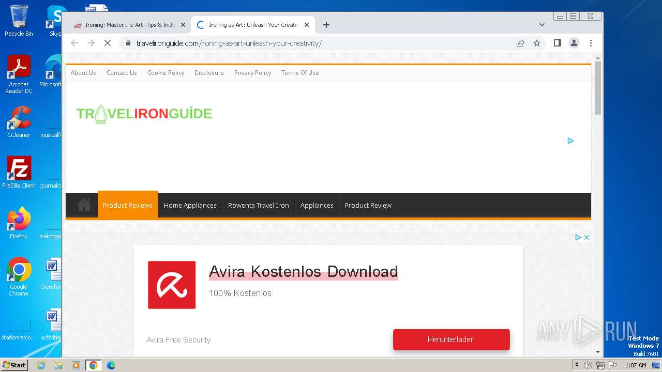Click 'Avira Free Security' text
Image resolution: width=662 pixels, height=372 pixels.
178,340
